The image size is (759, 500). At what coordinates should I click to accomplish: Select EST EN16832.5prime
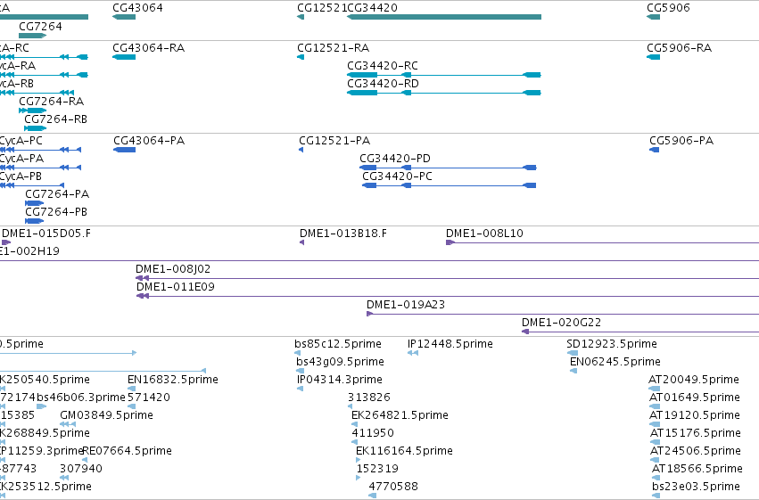click(173, 380)
